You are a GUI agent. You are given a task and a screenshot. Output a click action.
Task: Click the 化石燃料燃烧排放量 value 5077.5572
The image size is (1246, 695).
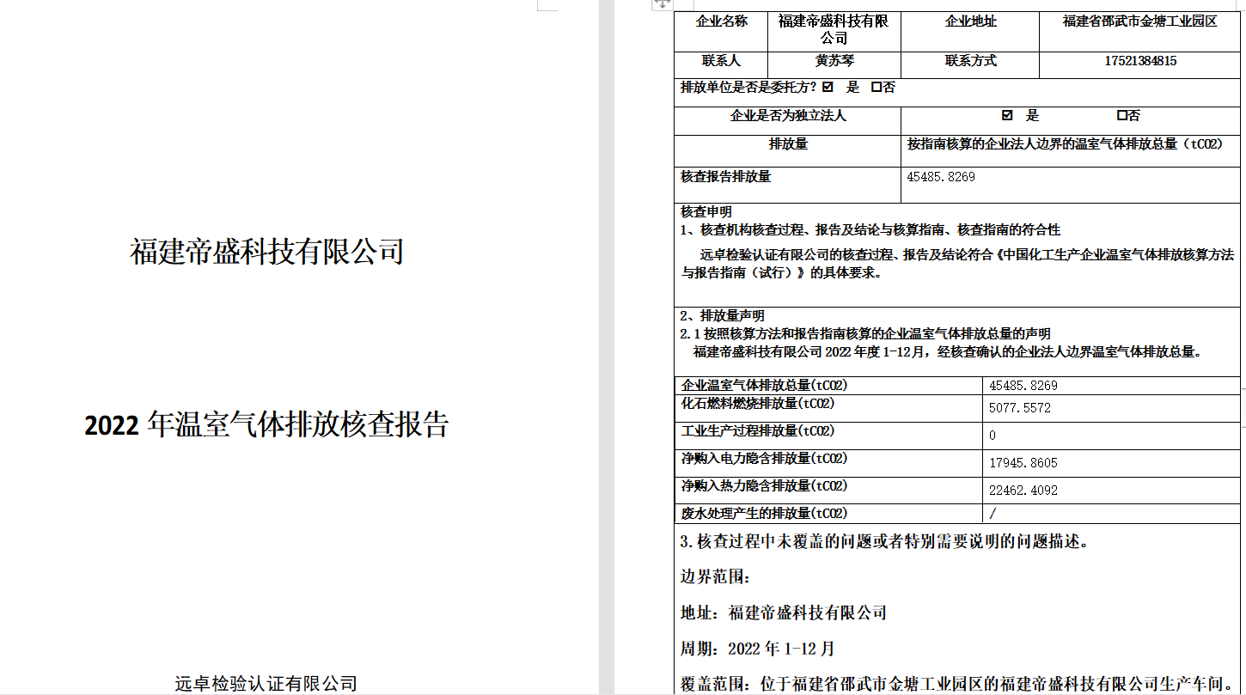(x=1019, y=408)
